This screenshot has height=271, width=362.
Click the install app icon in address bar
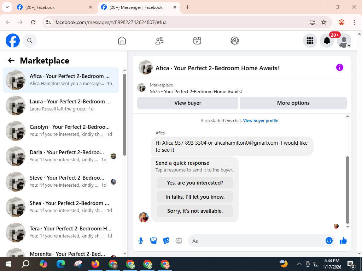tap(313, 22)
